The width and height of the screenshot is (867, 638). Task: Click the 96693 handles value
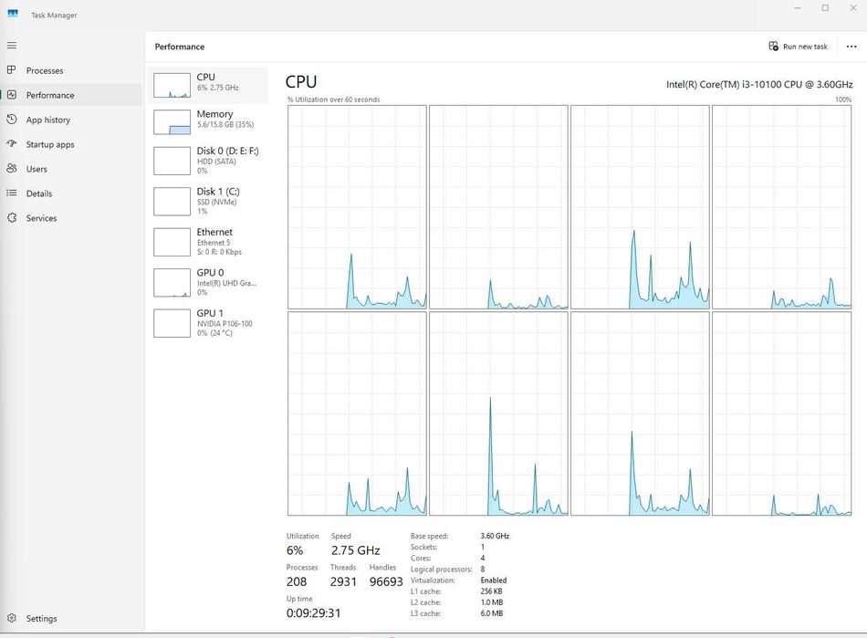pos(386,582)
